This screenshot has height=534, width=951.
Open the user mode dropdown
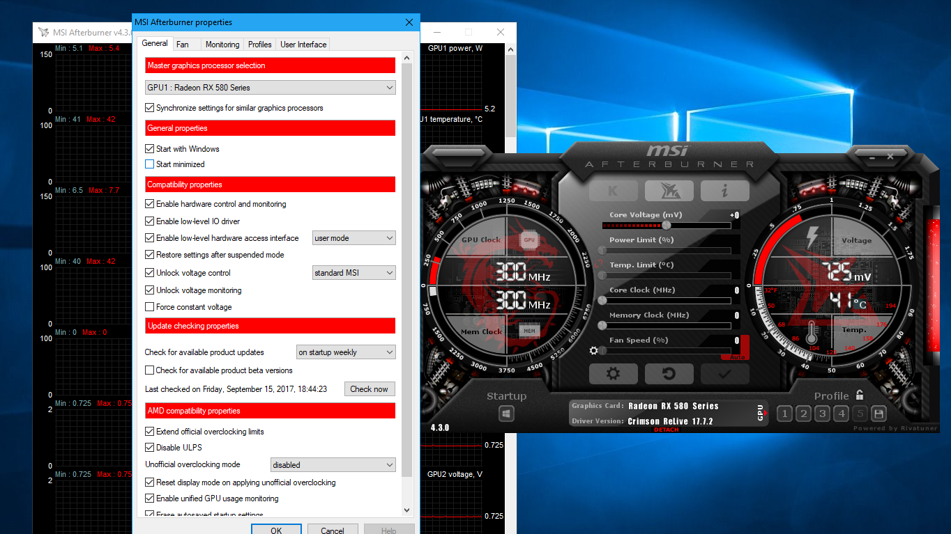[x=353, y=238]
